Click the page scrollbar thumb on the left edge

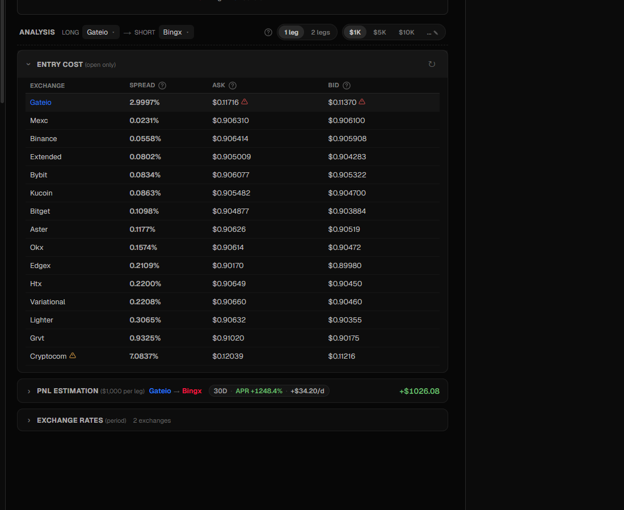[2, 52]
